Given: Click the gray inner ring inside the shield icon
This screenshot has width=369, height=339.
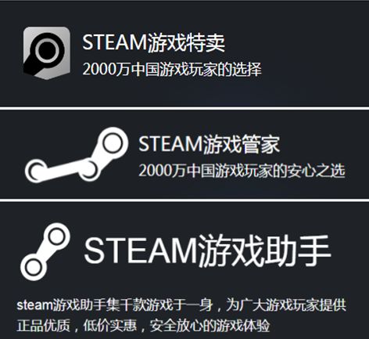Looking at the screenshot, I should (48, 50).
